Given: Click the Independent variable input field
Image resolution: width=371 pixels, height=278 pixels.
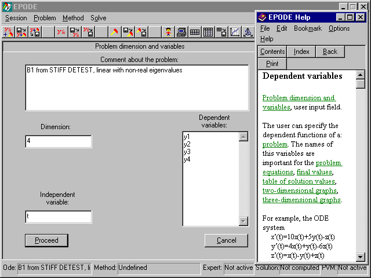Looking at the screenshot, I should point(59,217).
